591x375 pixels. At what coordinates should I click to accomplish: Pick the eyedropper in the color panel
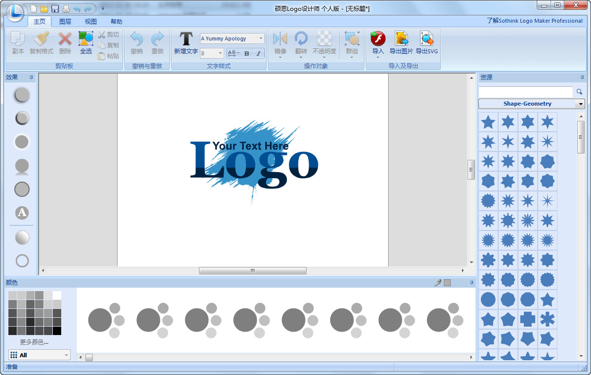point(437,282)
